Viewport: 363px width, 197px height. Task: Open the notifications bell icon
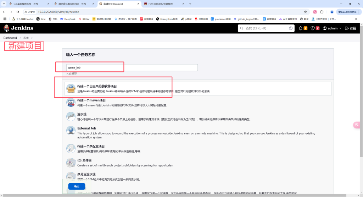click(301, 28)
